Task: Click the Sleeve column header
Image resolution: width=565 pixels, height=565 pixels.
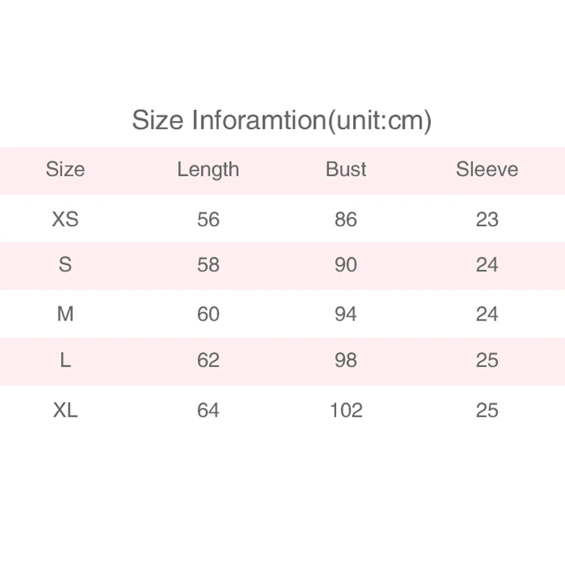Action: (487, 169)
